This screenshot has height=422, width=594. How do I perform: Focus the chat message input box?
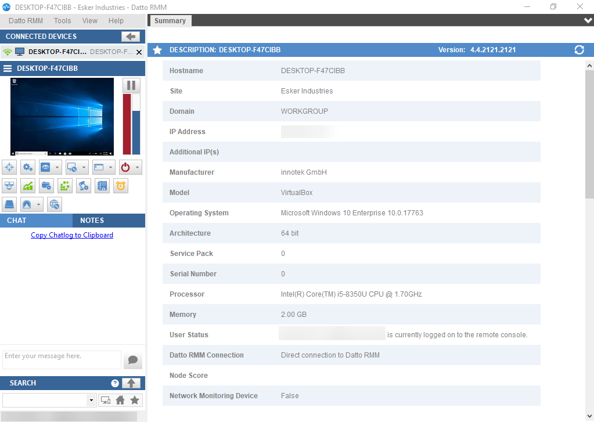click(x=62, y=359)
